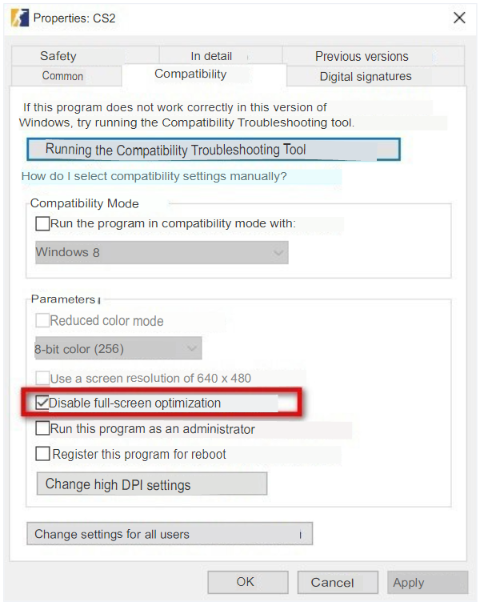Close the Properties: CS2 dialog
Viewport: 480px width, 606px height.
point(459,18)
